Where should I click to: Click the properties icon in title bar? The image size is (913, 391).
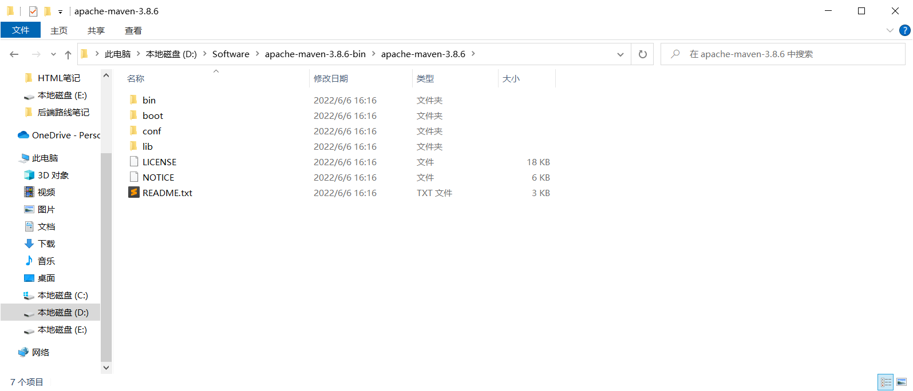[x=33, y=11]
